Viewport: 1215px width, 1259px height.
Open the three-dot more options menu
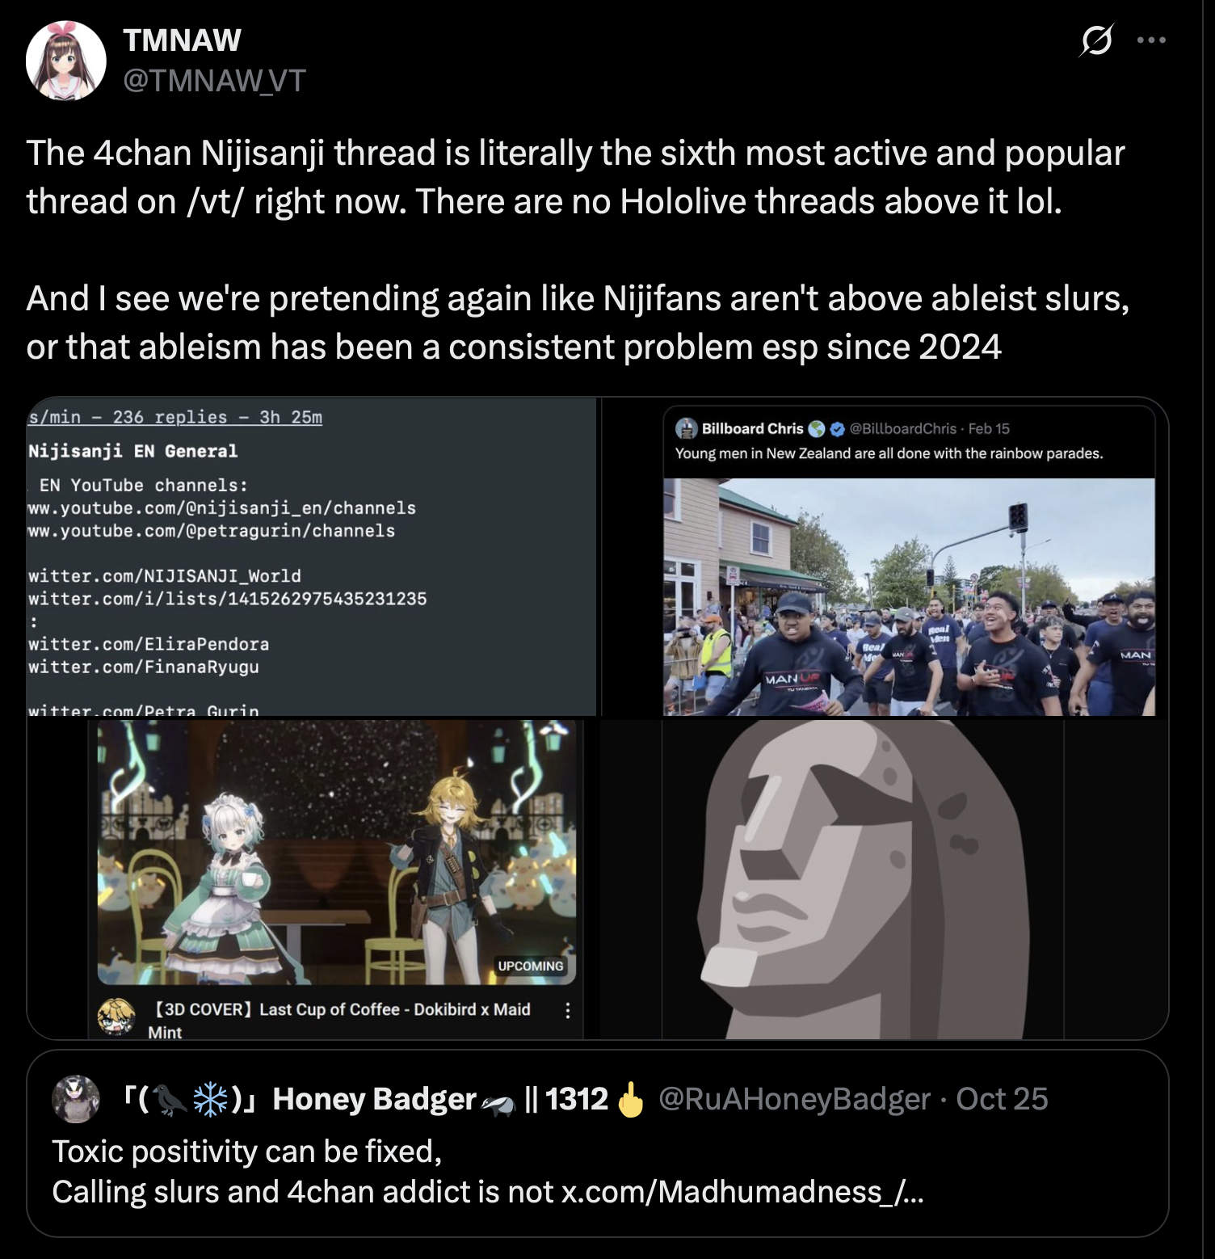1150,40
